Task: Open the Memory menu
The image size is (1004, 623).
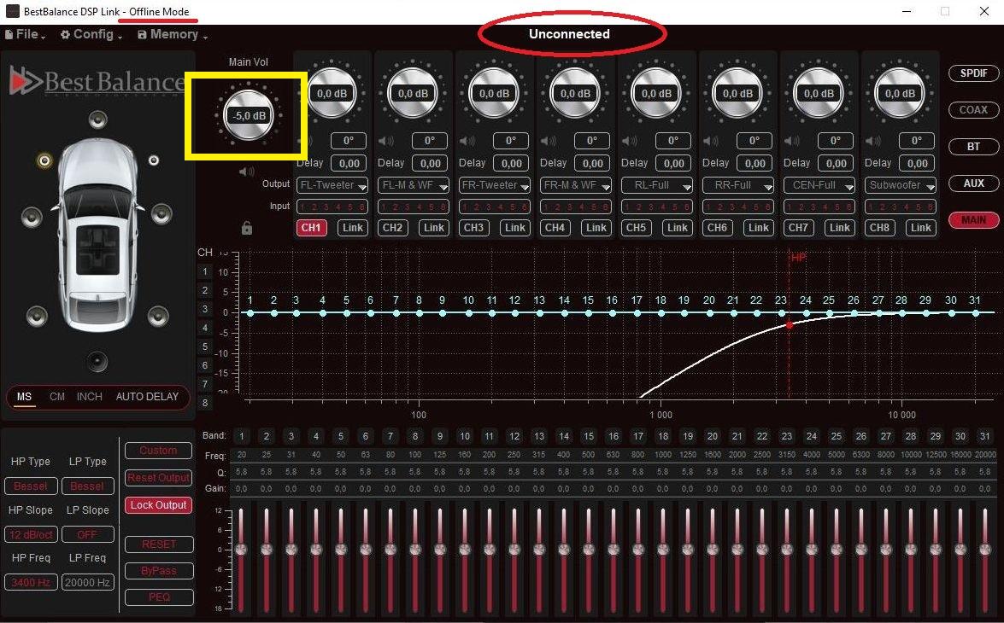Action: coord(173,35)
